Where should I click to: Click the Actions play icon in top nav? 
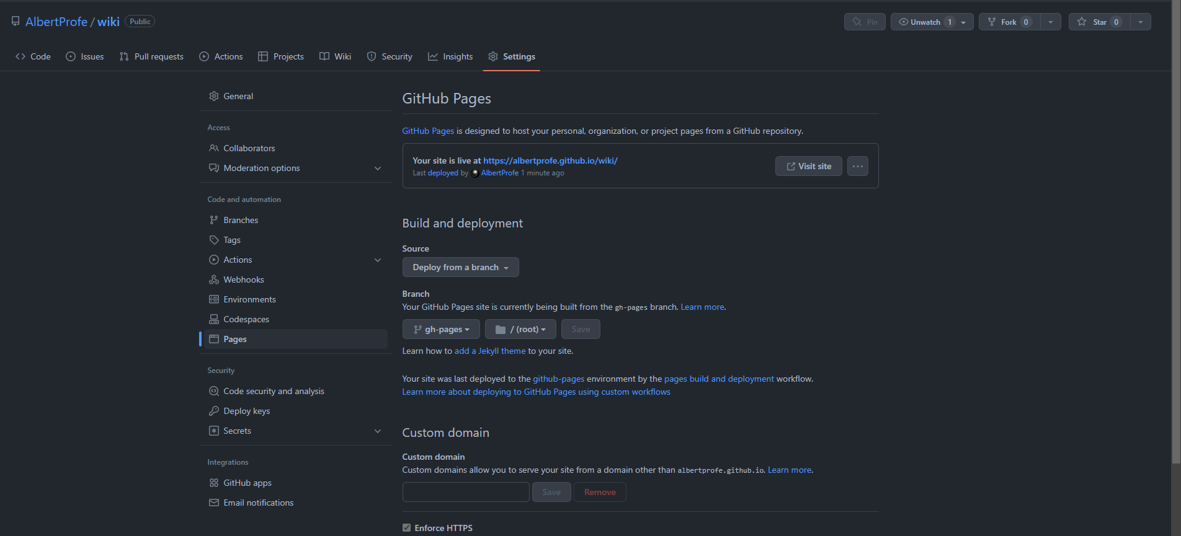click(204, 56)
